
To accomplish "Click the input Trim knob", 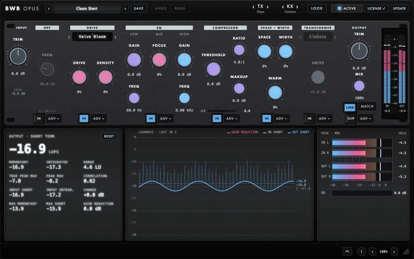I will [x=18, y=56].
